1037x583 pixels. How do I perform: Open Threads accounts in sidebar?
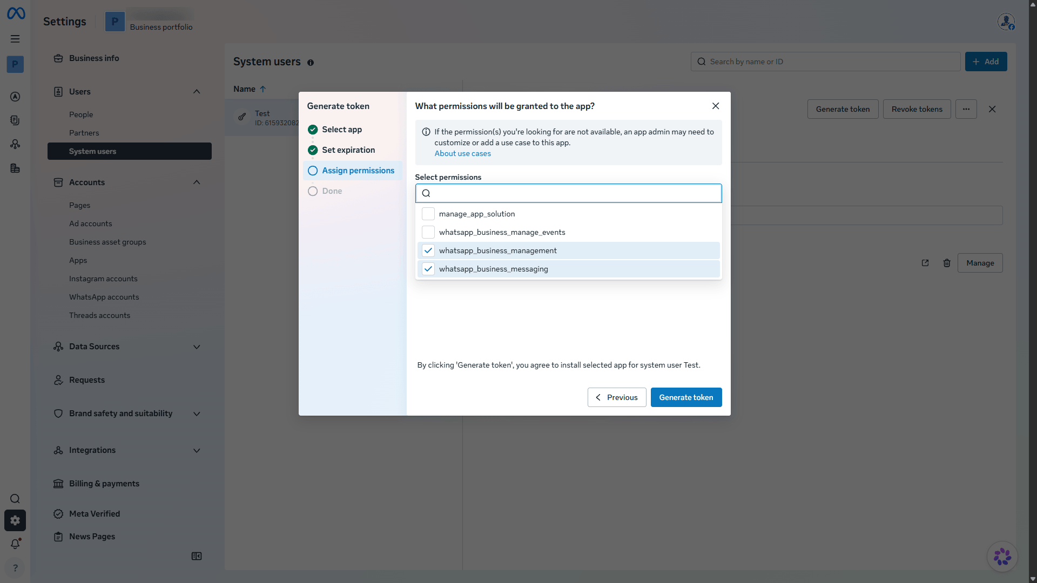pyautogui.click(x=99, y=315)
